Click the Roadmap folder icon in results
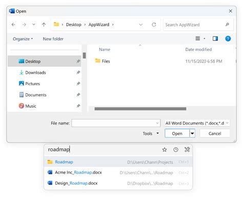 (50, 162)
